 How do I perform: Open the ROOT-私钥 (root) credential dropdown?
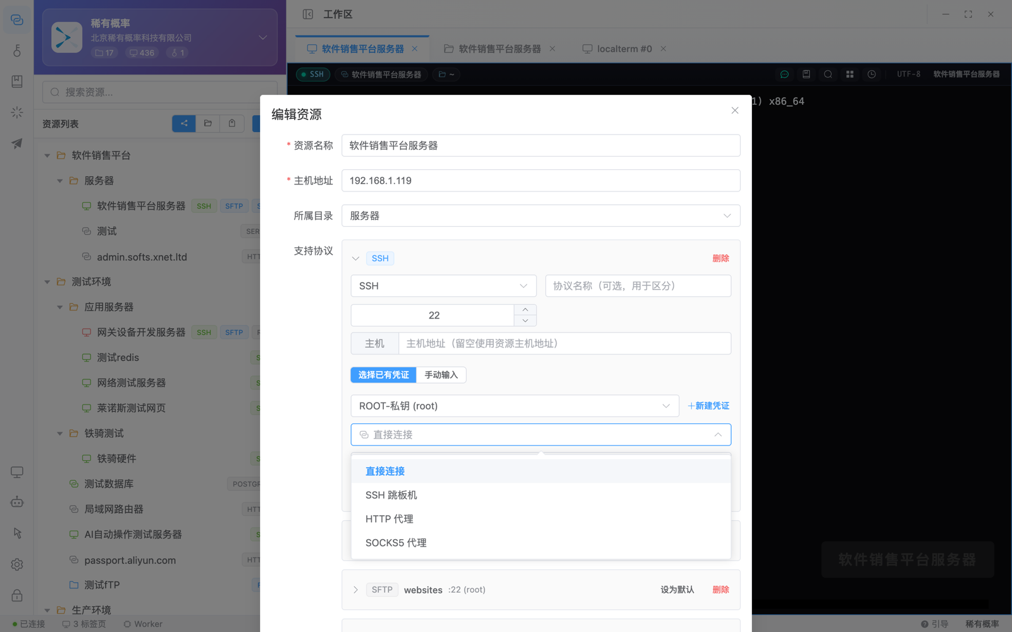pos(515,406)
